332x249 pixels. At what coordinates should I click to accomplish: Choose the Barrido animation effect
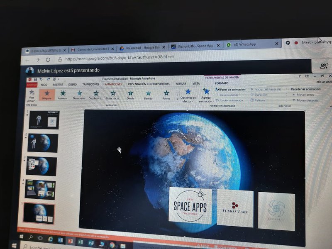tap(148, 94)
